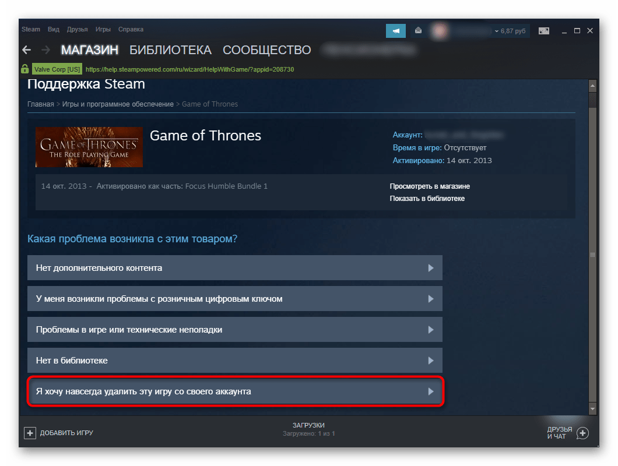
Task: Select Нет в библиотеке option
Action: [x=235, y=361]
